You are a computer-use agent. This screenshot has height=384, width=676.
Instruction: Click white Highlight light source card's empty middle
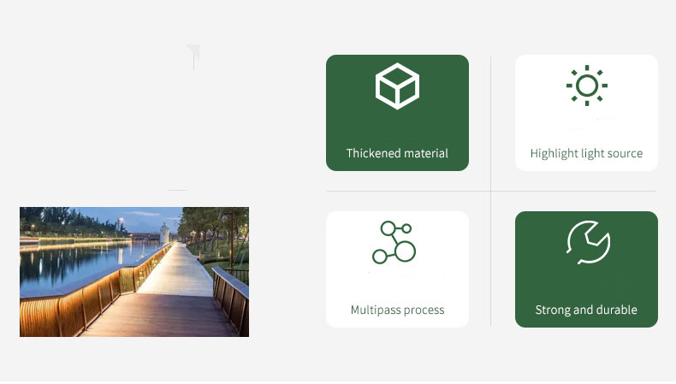tap(586, 126)
